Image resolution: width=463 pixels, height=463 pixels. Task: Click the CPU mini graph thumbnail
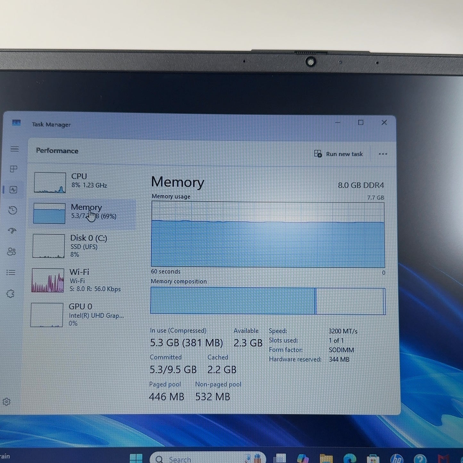(x=50, y=183)
